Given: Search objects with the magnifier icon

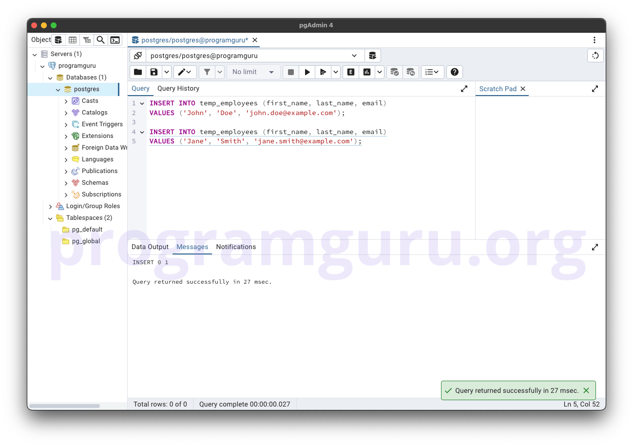Looking at the screenshot, I should [x=100, y=39].
